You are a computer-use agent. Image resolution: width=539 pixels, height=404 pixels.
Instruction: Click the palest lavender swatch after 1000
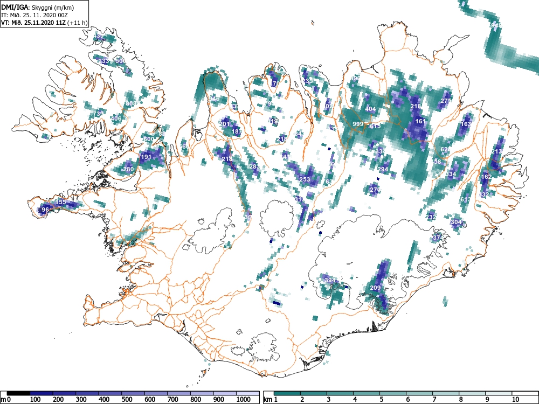tap(247, 393)
